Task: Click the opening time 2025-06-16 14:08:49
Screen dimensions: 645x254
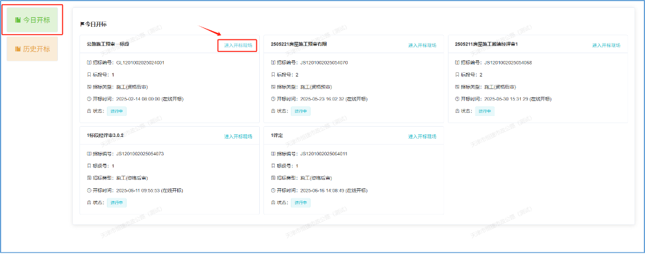Action: (x=322, y=191)
